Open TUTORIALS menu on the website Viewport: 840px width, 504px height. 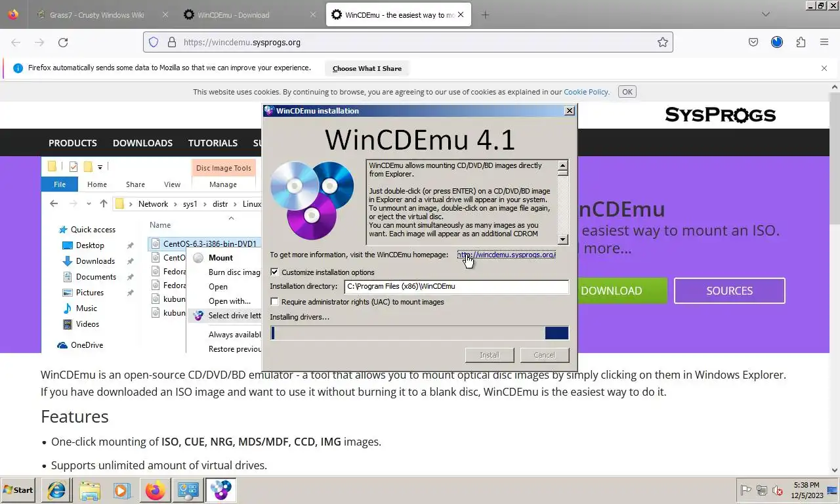pos(213,142)
